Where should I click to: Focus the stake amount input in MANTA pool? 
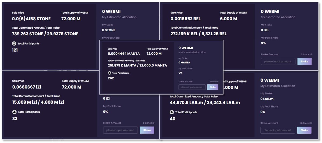(192, 87)
